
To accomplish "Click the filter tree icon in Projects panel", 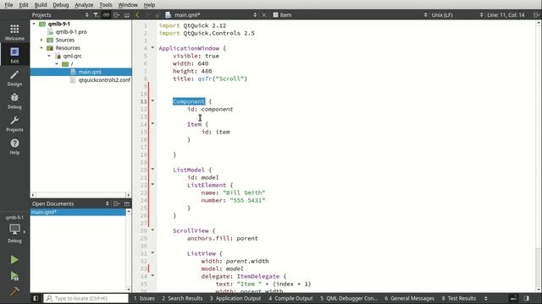I will 96,15.
